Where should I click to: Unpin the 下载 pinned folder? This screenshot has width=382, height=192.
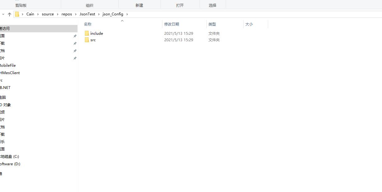(x=75, y=43)
